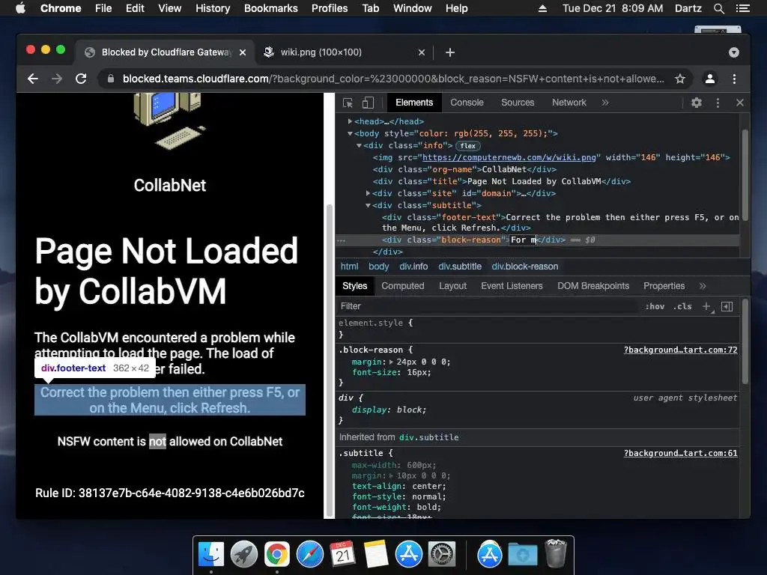Viewport: 767px width, 575px height.
Task: Go forward in browser history
Action: [57, 79]
